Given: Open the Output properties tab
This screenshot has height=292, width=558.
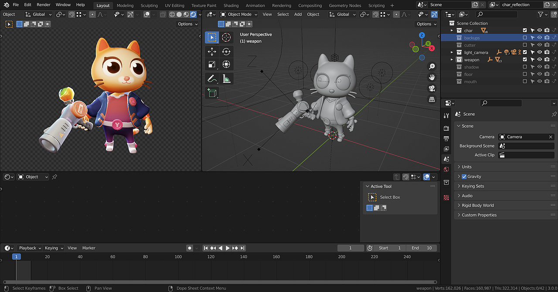Looking at the screenshot, I should pos(446,139).
